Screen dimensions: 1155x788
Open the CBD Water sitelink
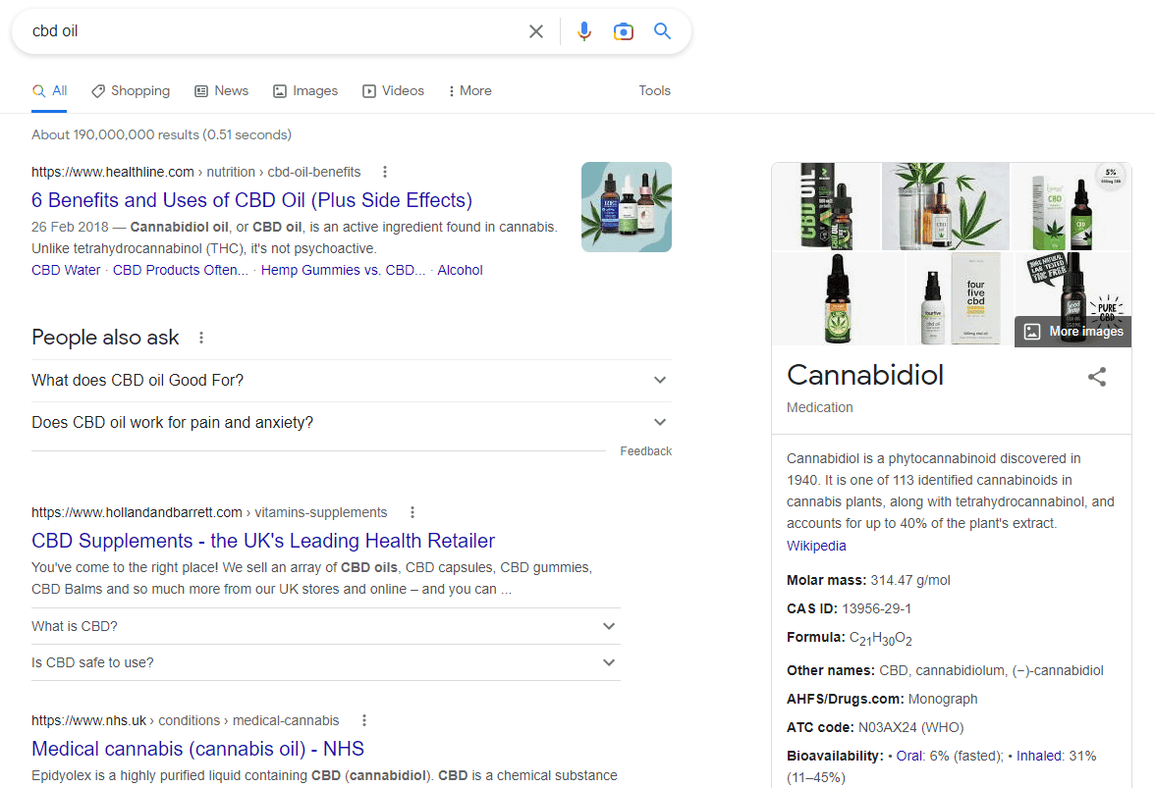pyautogui.click(x=66, y=270)
